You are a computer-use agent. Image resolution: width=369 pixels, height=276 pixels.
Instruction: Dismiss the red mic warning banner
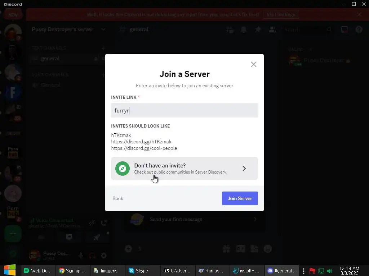(359, 14)
